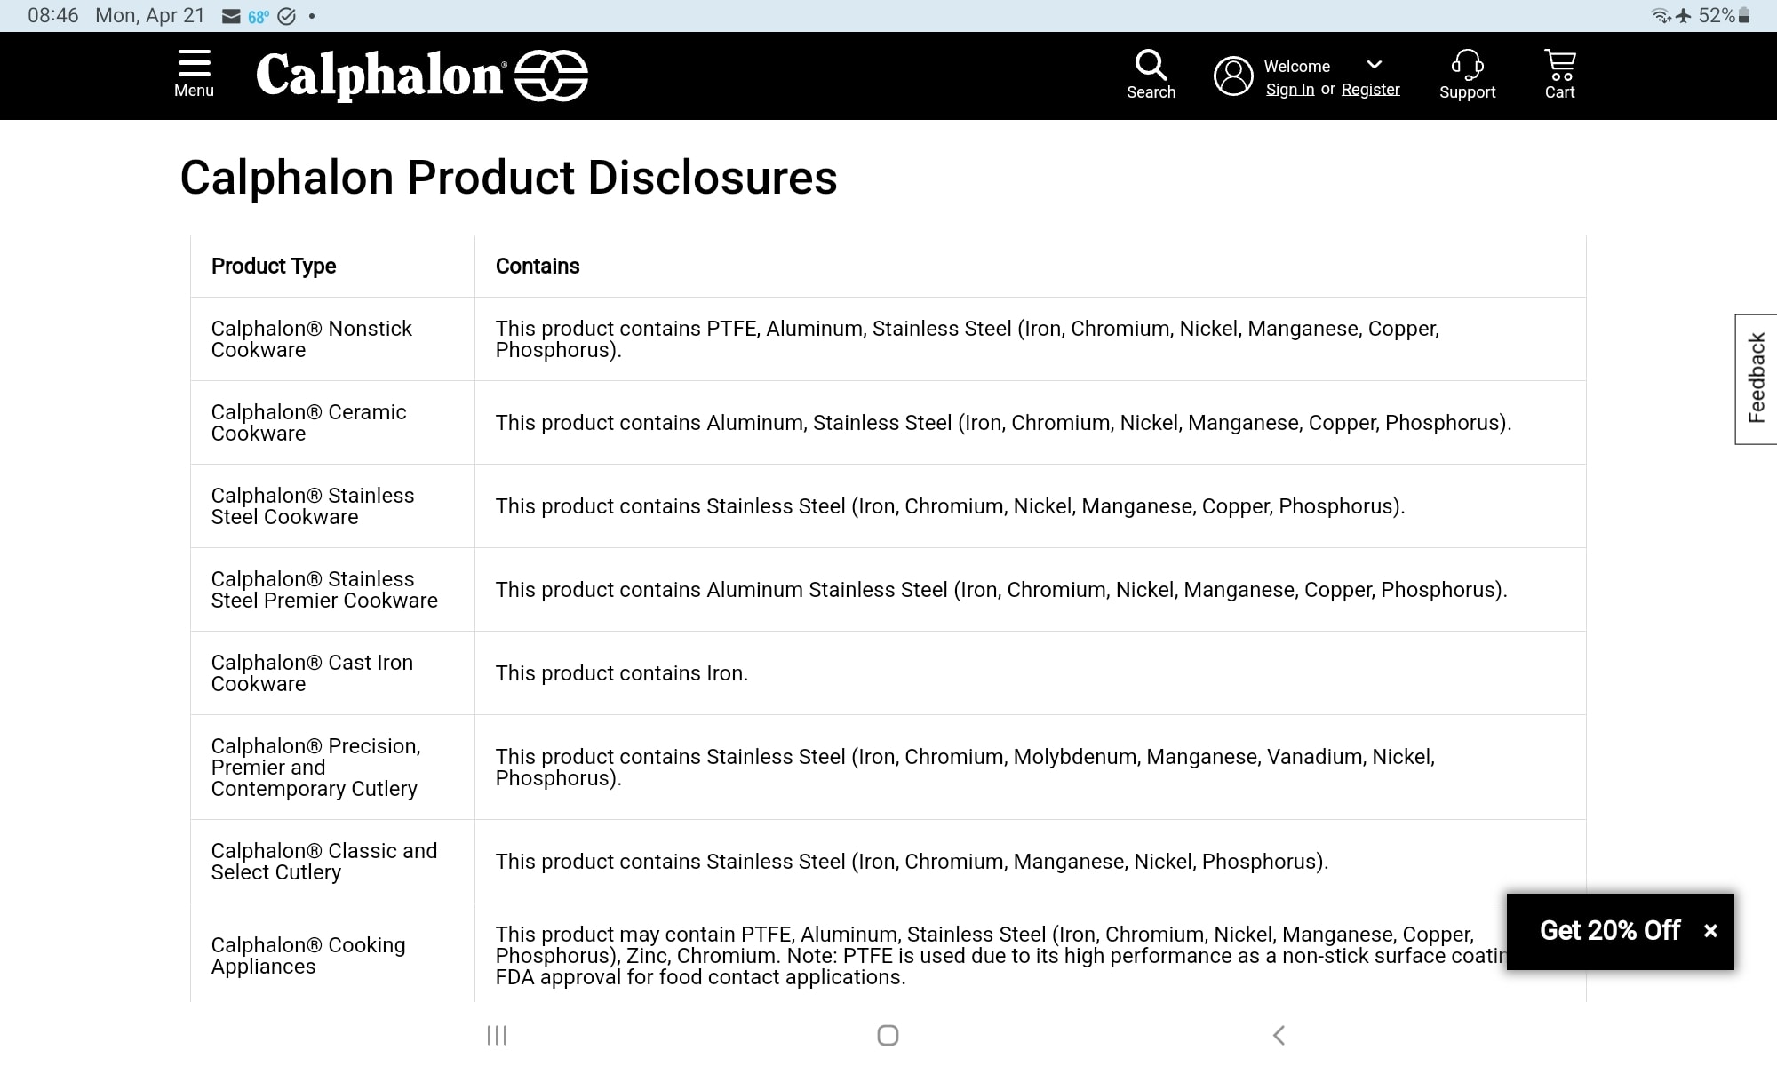Tap the Android home button

(x=888, y=1035)
